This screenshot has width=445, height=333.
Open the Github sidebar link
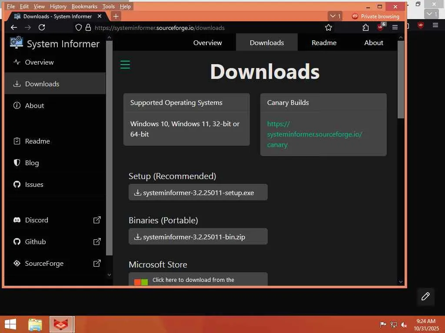55,242
